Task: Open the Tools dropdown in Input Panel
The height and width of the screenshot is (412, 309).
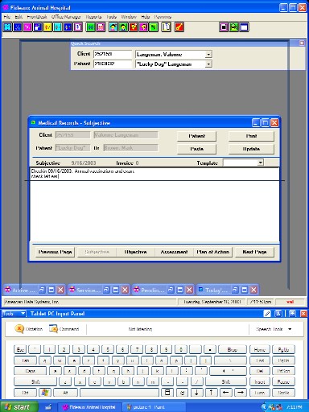Action: [14, 314]
